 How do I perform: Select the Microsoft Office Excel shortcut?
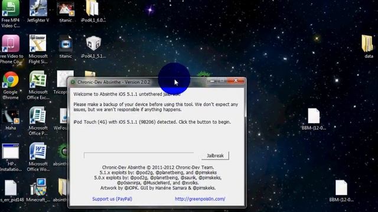tap(38, 79)
